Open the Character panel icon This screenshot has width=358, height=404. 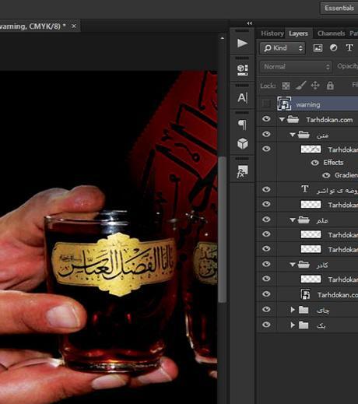pos(242,98)
